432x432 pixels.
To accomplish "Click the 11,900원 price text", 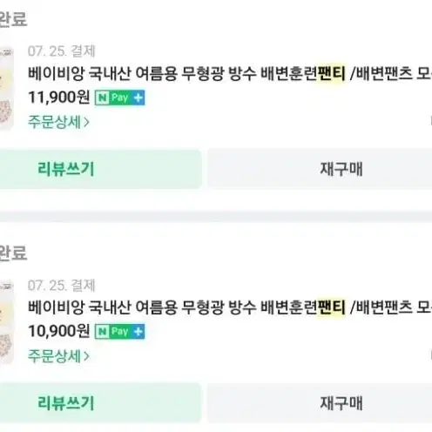I will 59,98.
